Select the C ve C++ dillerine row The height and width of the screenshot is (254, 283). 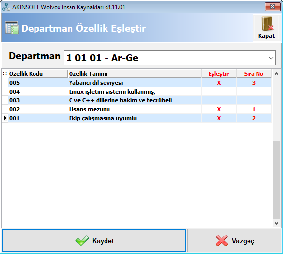point(137,100)
